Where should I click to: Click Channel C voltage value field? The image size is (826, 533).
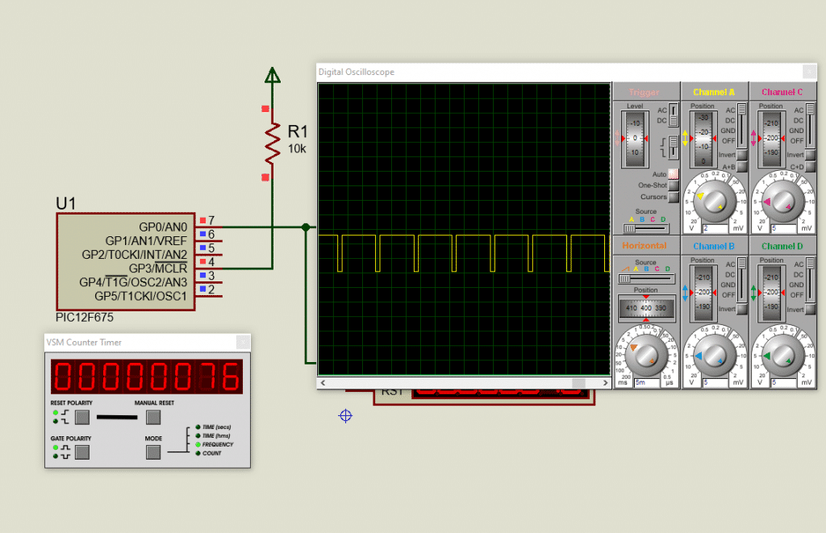point(784,228)
